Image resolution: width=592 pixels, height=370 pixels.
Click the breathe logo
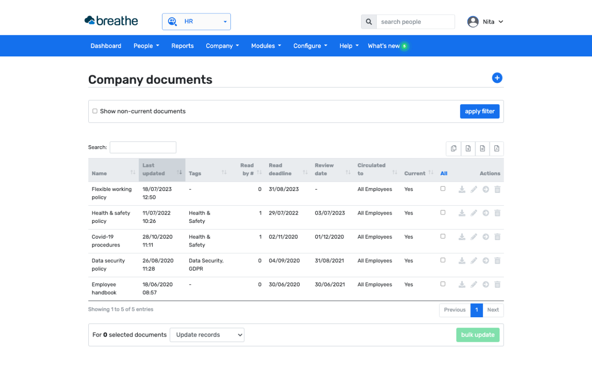coord(111,21)
